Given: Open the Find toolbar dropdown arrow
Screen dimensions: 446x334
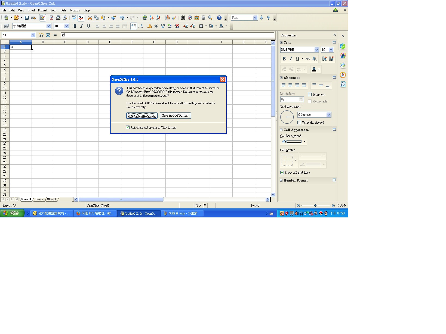Looking at the screenshot, I should tap(255, 18).
